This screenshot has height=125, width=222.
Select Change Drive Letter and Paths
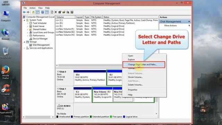tap(144, 65)
